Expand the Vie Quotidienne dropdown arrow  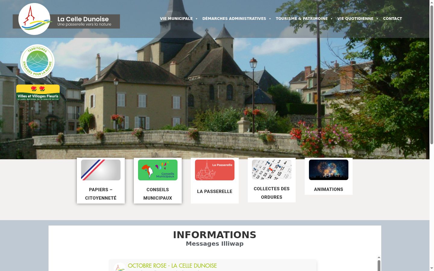pyautogui.click(x=377, y=19)
